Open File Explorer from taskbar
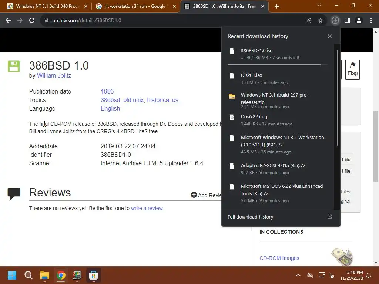Viewport: 379px width, 284px height. pyautogui.click(x=45, y=275)
